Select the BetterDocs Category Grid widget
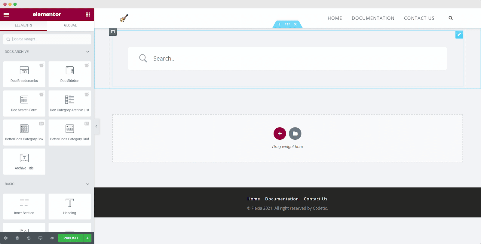 [x=70, y=133]
